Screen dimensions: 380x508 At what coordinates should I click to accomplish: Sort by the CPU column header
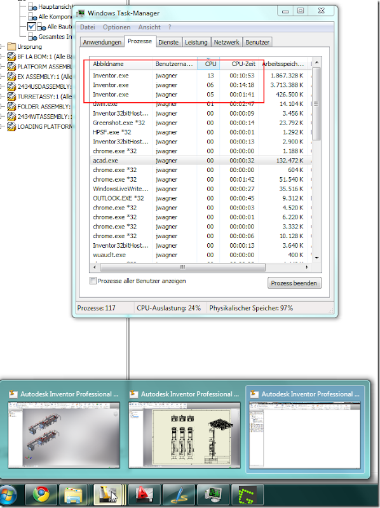208,64
